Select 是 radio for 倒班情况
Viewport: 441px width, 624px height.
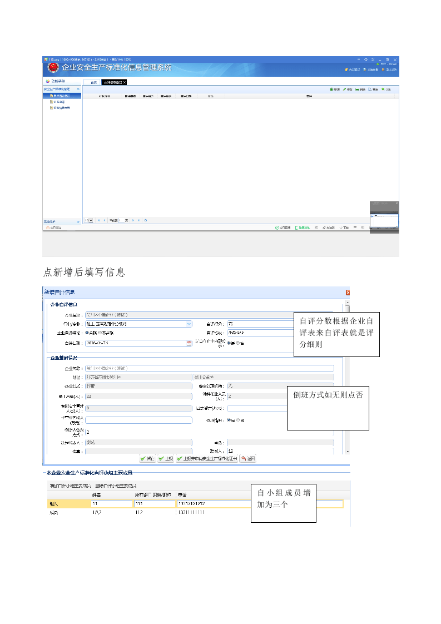coord(229,420)
